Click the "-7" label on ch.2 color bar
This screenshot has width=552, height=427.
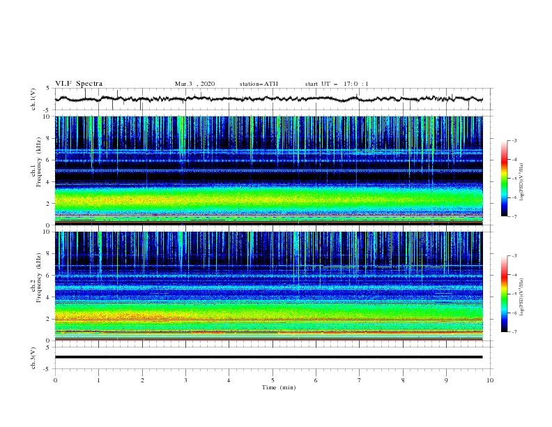tap(514, 332)
